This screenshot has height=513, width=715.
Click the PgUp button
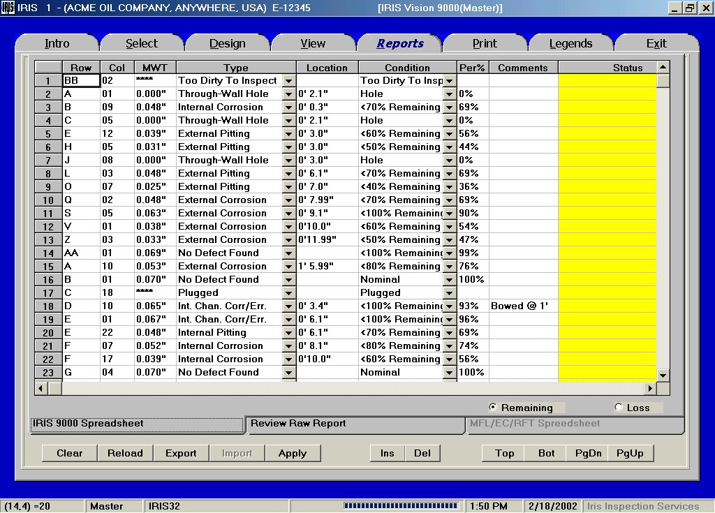pyautogui.click(x=630, y=453)
